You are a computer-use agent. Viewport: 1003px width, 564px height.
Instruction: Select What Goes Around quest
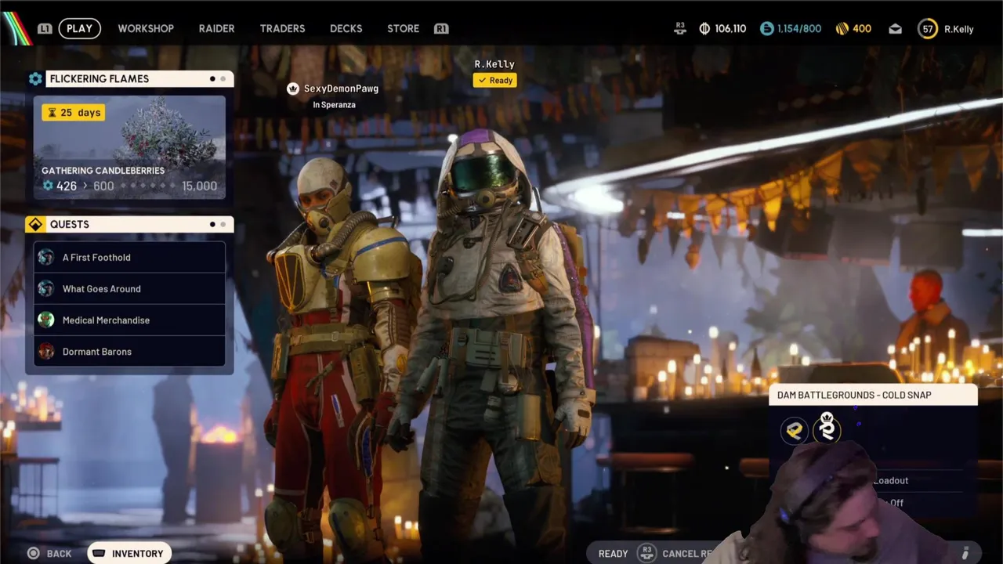click(x=129, y=288)
